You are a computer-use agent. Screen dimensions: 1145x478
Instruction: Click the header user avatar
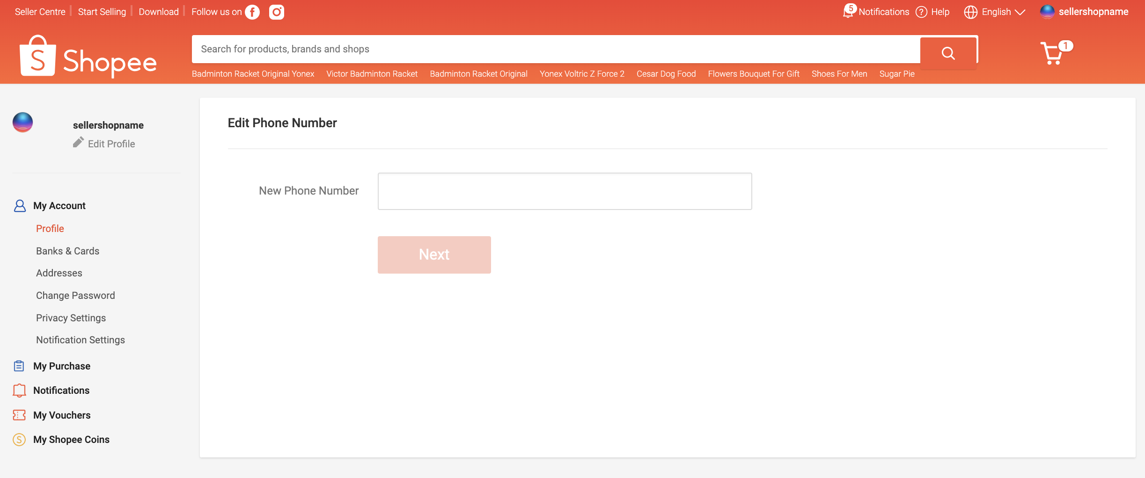pyautogui.click(x=1047, y=12)
